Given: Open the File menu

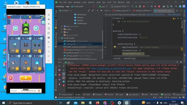Looking at the screenshot, I should point(60,2).
